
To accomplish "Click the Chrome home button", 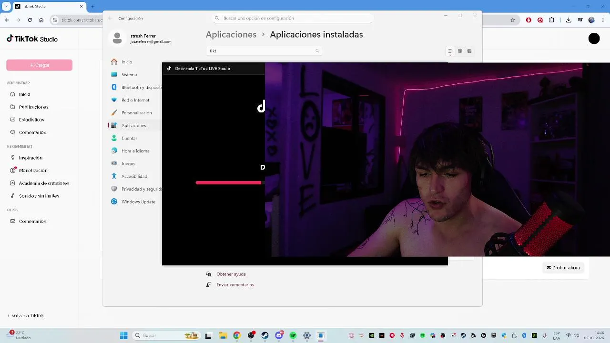I will pyautogui.click(x=41, y=20).
